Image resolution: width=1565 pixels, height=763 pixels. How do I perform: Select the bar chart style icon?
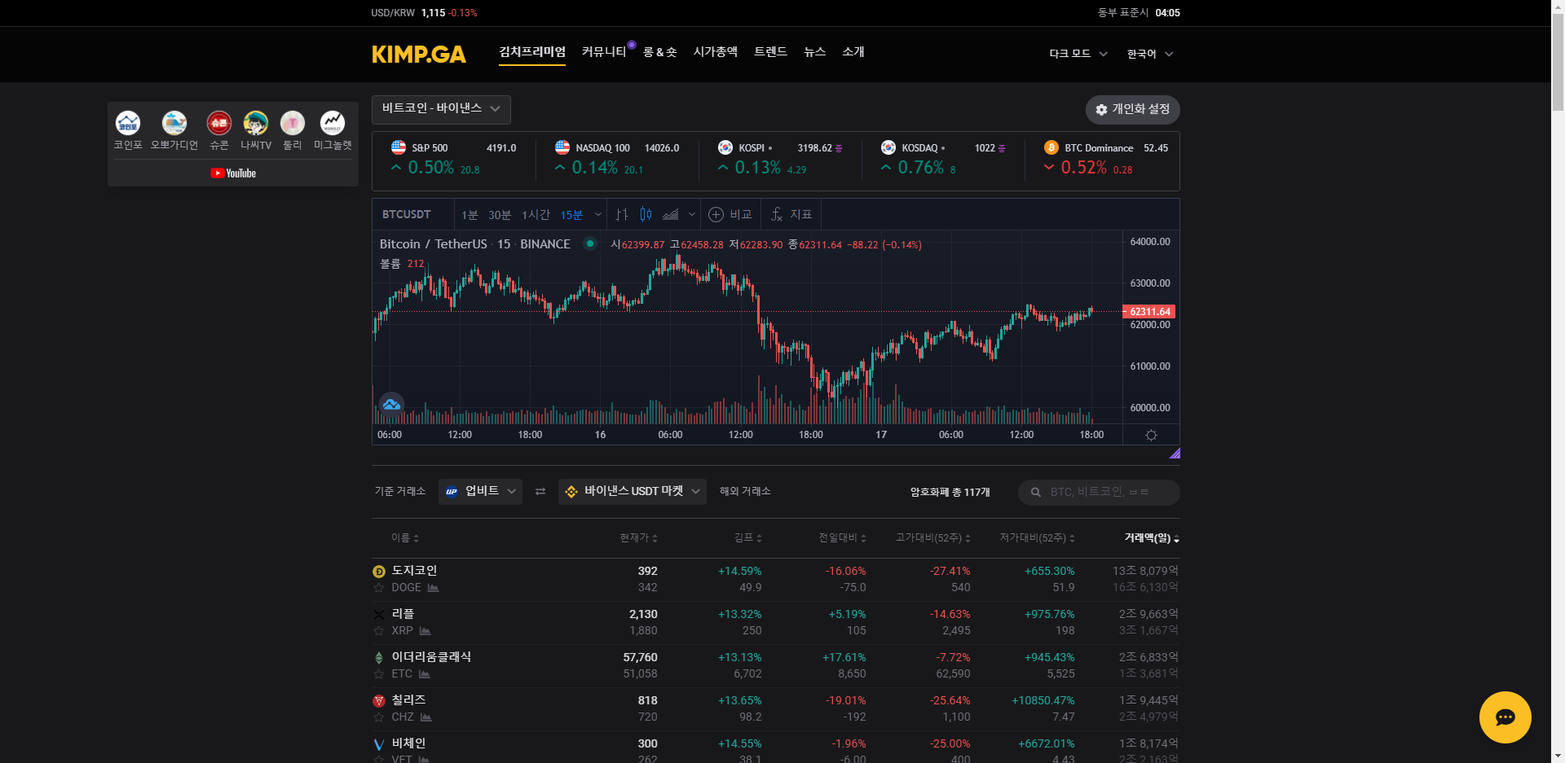click(x=622, y=214)
